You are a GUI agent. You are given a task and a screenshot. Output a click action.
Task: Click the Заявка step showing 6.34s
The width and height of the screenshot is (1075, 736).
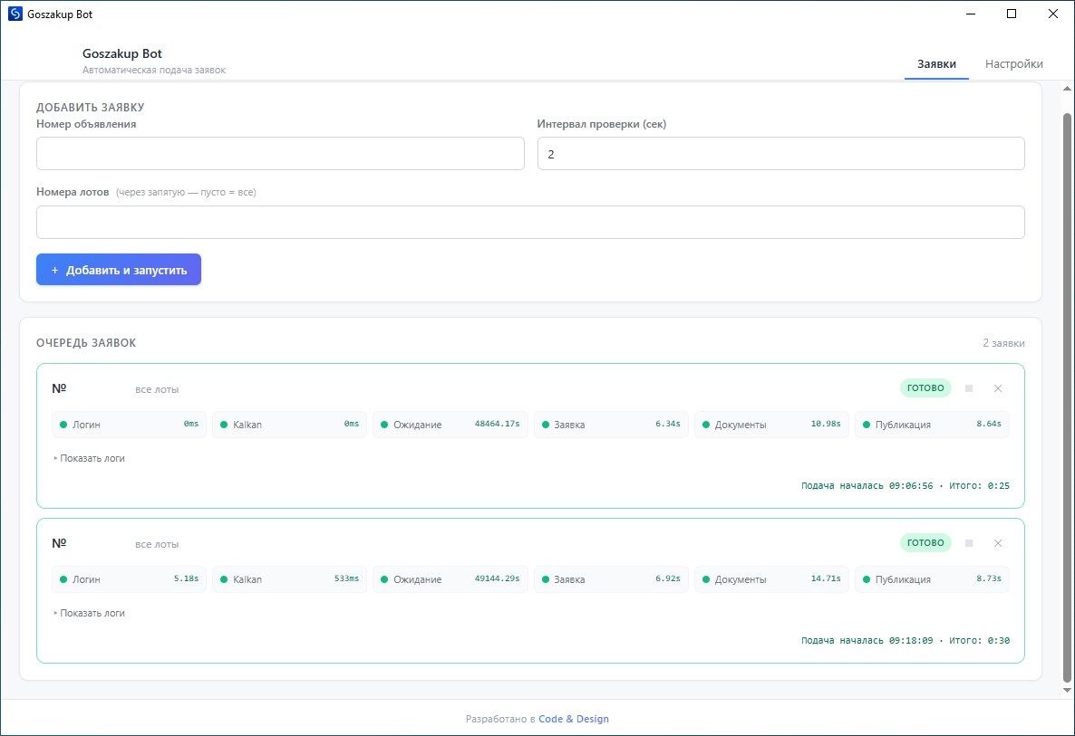coord(611,425)
